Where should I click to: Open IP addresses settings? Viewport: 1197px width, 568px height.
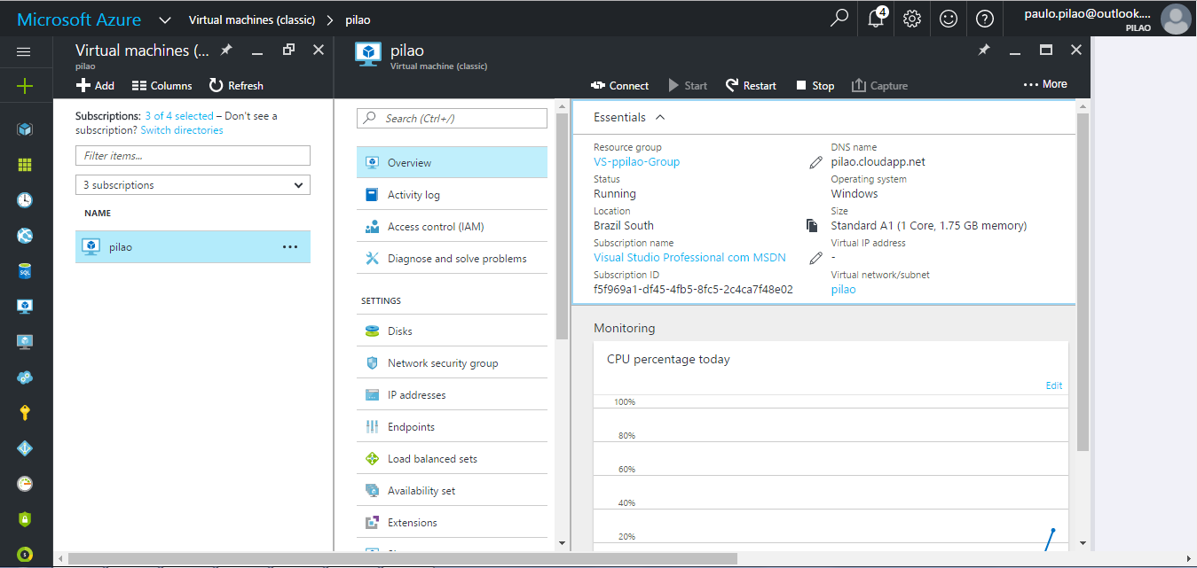click(x=452, y=395)
